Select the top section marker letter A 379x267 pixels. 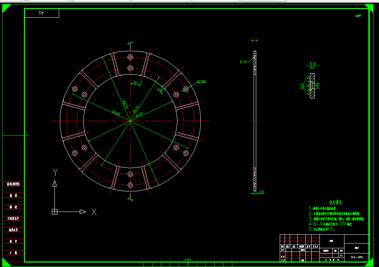(x=129, y=44)
